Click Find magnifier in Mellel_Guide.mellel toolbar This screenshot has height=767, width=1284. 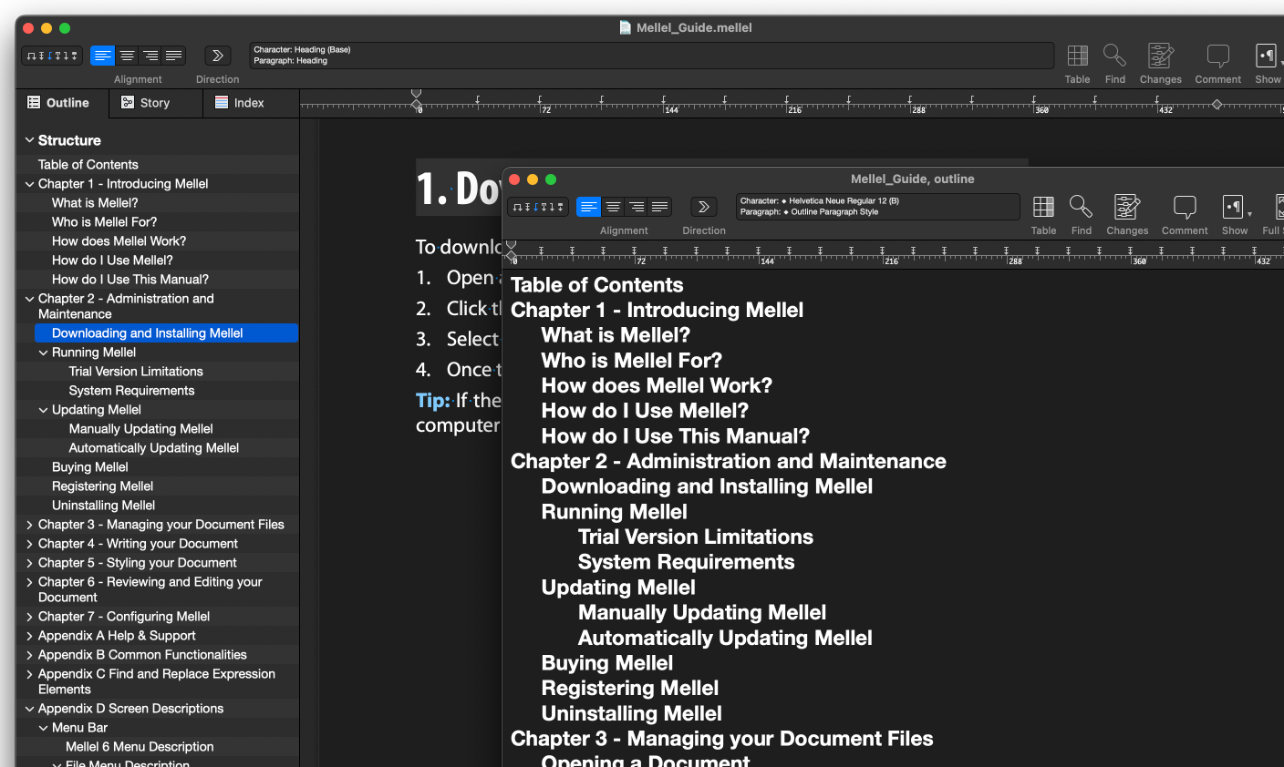coord(1114,56)
